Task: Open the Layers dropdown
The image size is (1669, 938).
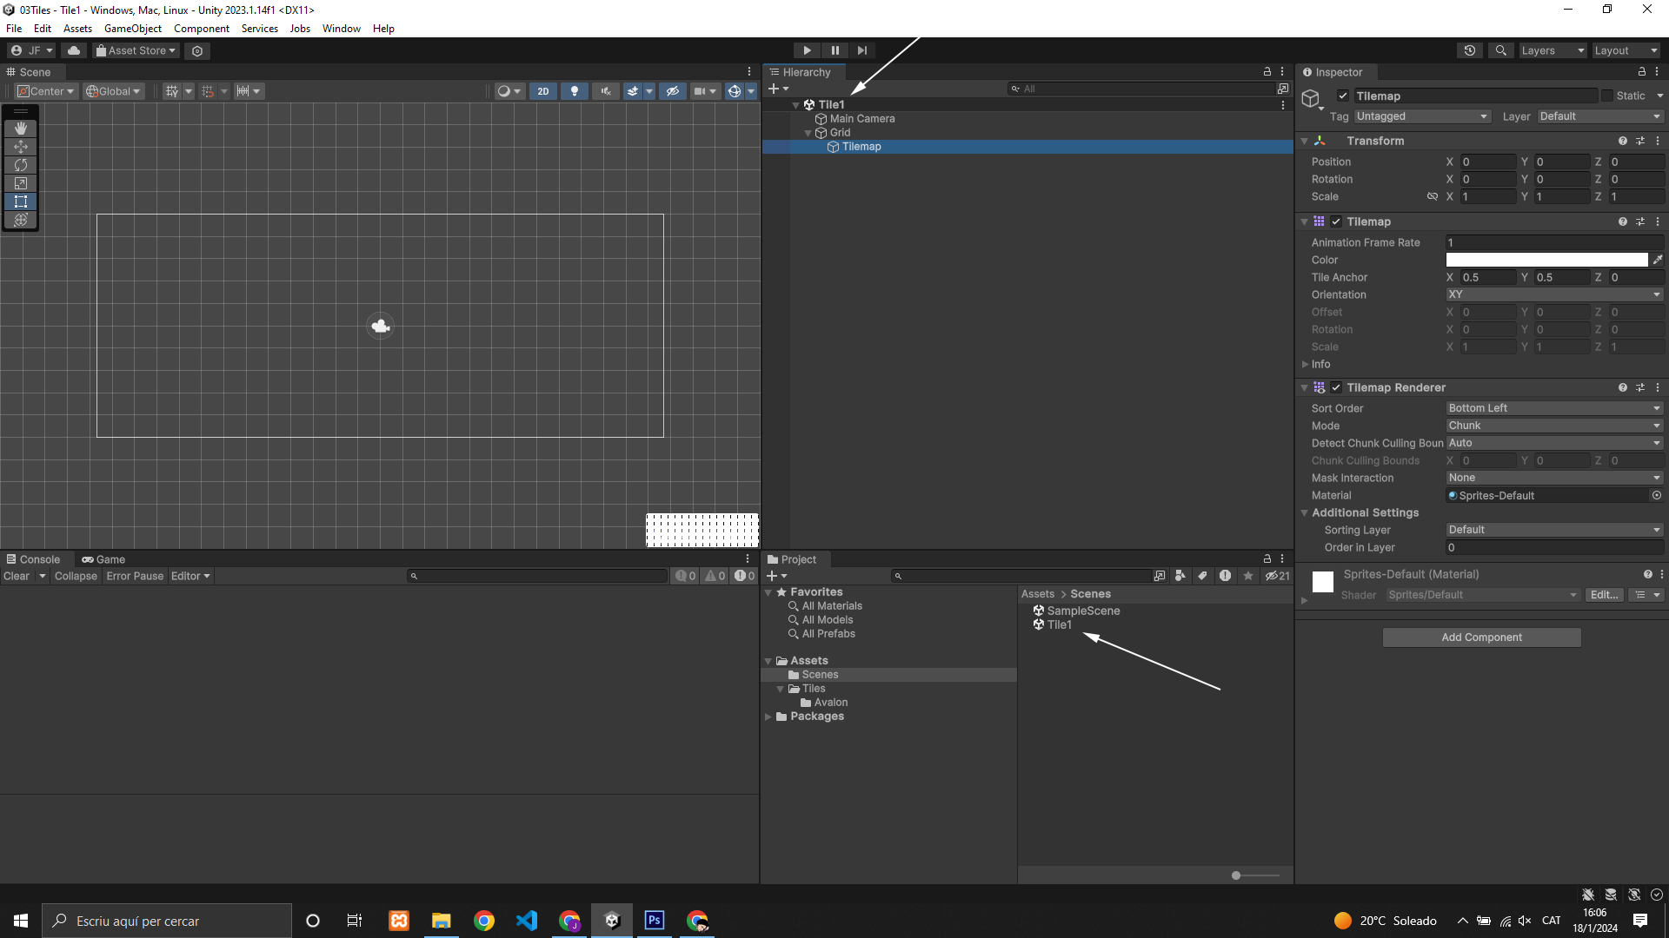Action: (1553, 50)
